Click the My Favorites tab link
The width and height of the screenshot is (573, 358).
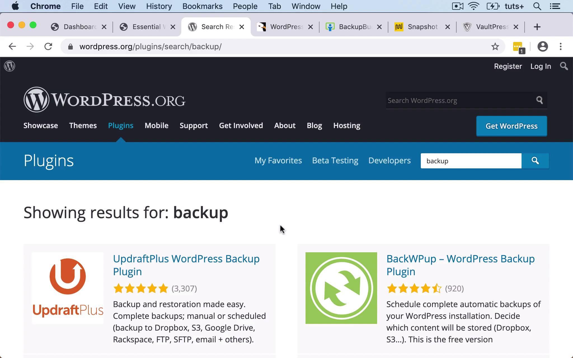click(x=278, y=160)
